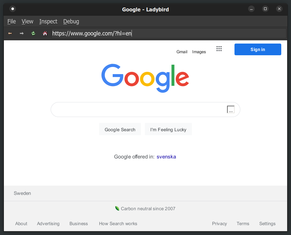Open the home page via house icon
This screenshot has height=235, width=291.
click(x=45, y=33)
